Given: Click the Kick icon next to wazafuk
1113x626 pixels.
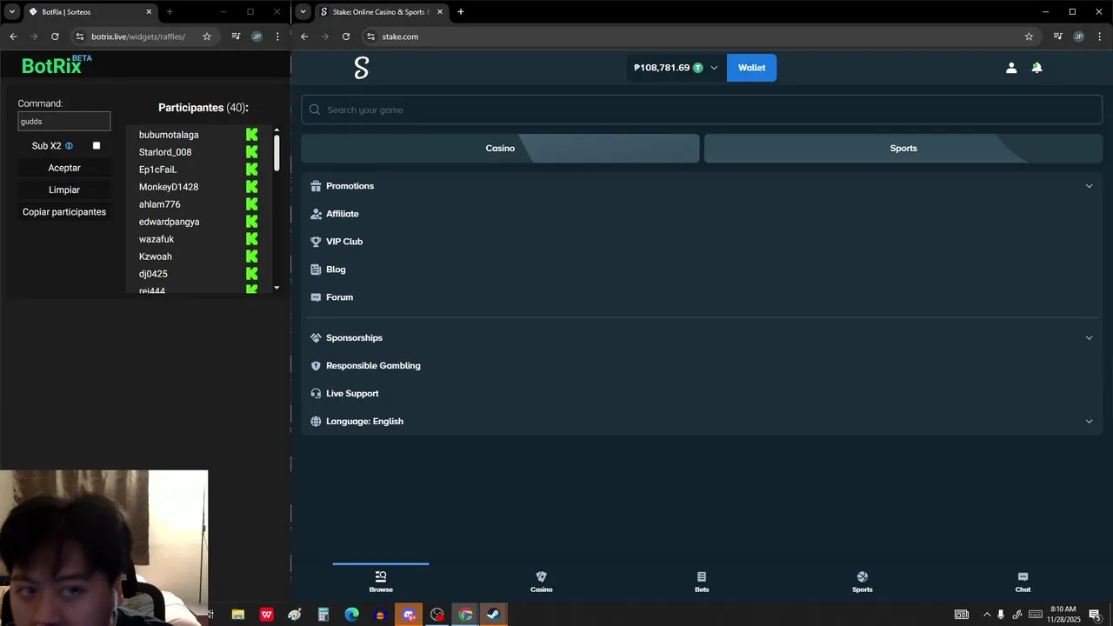Looking at the screenshot, I should [251, 239].
